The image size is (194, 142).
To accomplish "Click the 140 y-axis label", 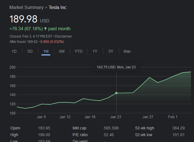I will pos(13,95).
